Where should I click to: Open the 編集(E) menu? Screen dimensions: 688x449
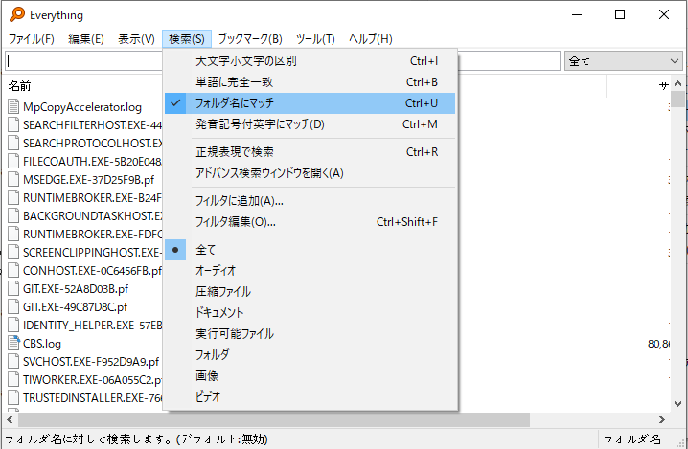coord(86,39)
